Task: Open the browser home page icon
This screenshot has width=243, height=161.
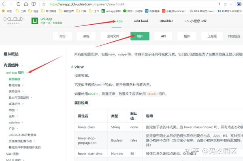Action: pos(26,4)
